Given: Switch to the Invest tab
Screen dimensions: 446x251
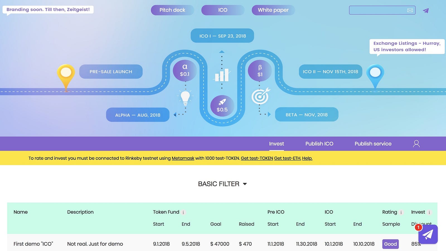Looking at the screenshot, I should pyautogui.click(x=277, y=144).
